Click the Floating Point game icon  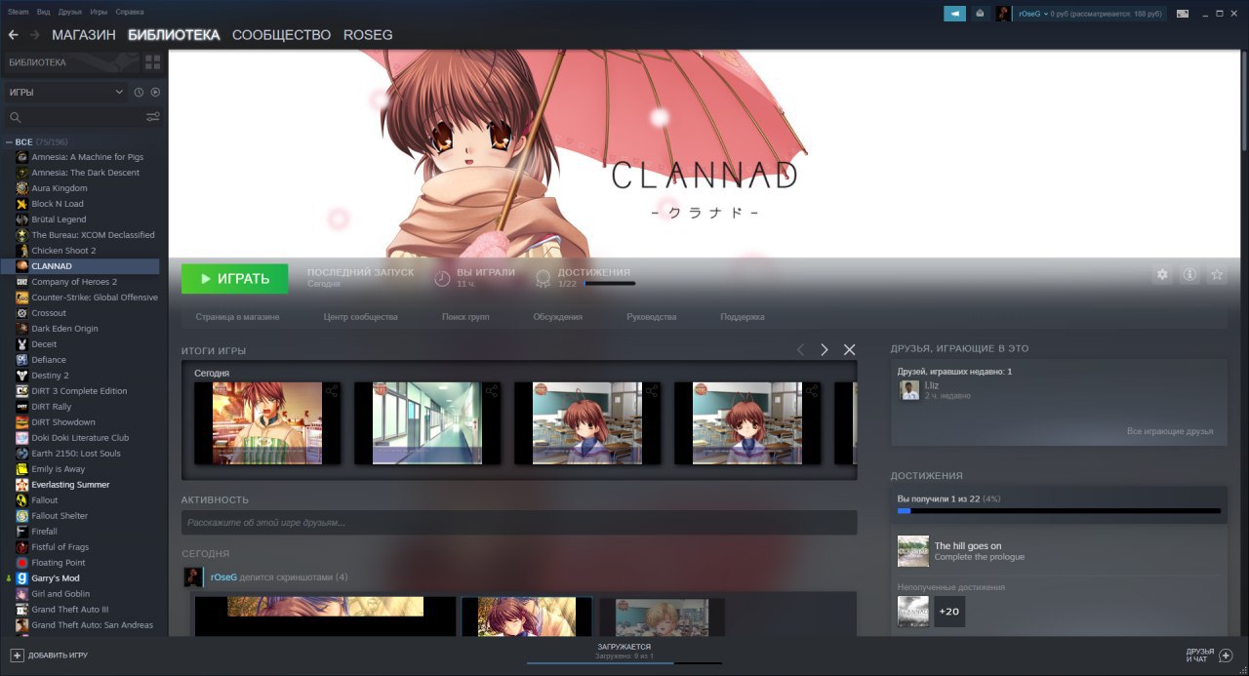(22, 563)
